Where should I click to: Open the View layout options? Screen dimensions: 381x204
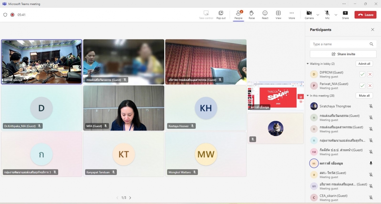click(278, 15)
